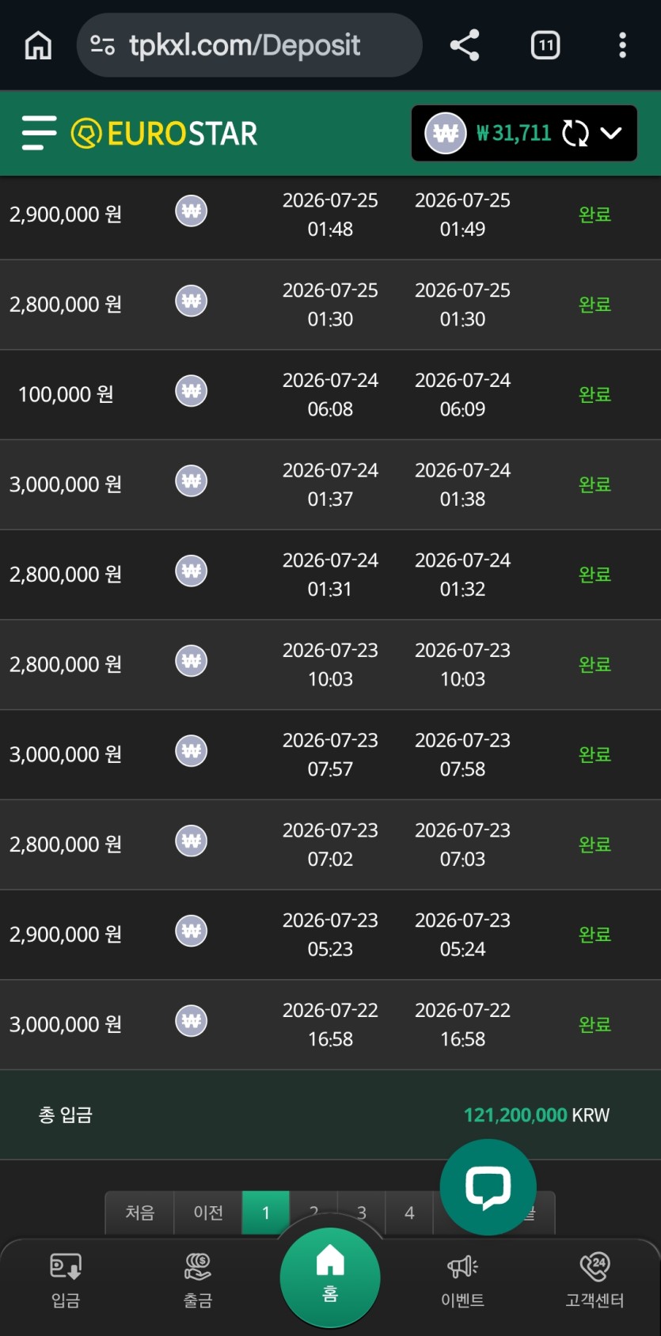
Task: Open the hamburger menu beside EUROSTAR logo
Action: 39,133
